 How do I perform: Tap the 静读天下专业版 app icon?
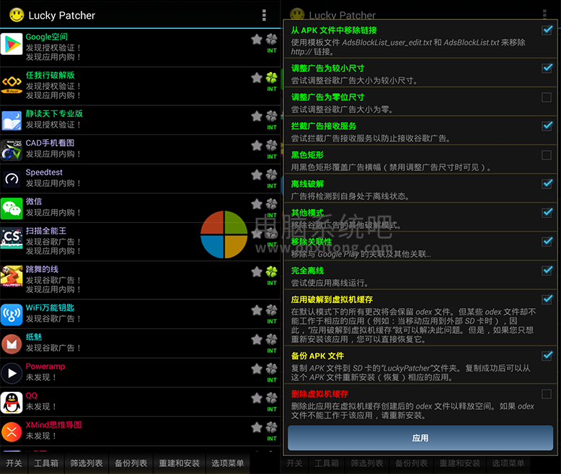click(x=12, y=120)
